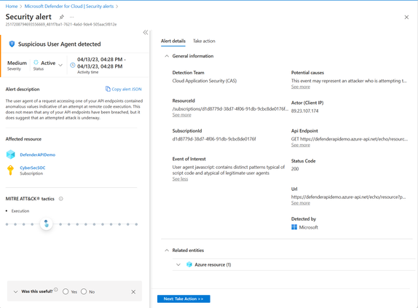This screenshot has height=308, width=418.
Task: Select Yes for was this useful
Action: coord(66,291)
